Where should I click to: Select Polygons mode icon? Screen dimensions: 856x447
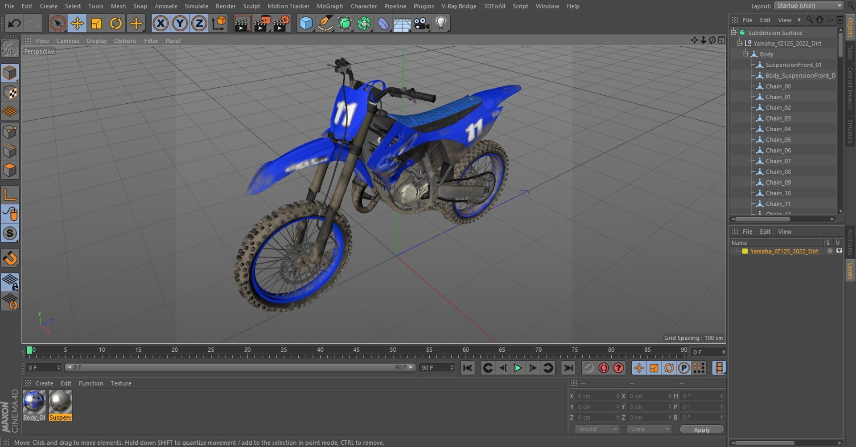[10, 171]
